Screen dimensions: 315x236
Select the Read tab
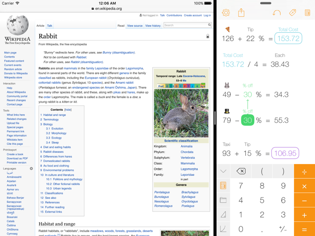121,25
